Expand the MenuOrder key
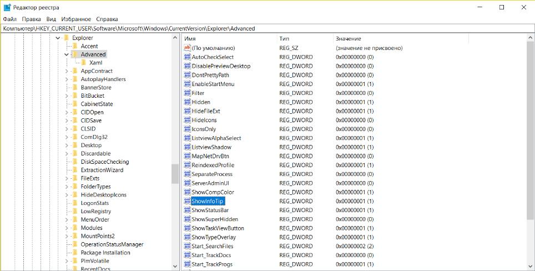 coord(67,219)
